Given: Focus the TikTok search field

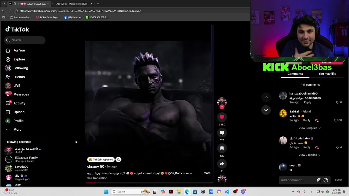Looking at the screenshot, I should tap(25, 40).
